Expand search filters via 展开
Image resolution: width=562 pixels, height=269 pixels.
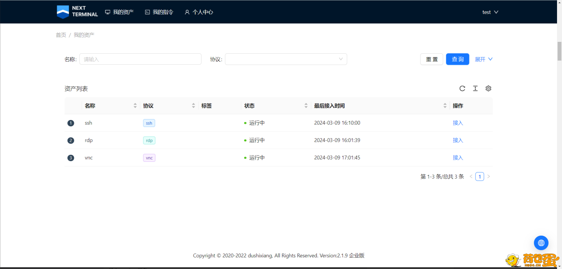484,59
